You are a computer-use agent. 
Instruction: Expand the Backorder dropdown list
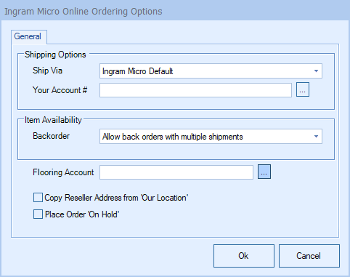click(x=211, y=137)
